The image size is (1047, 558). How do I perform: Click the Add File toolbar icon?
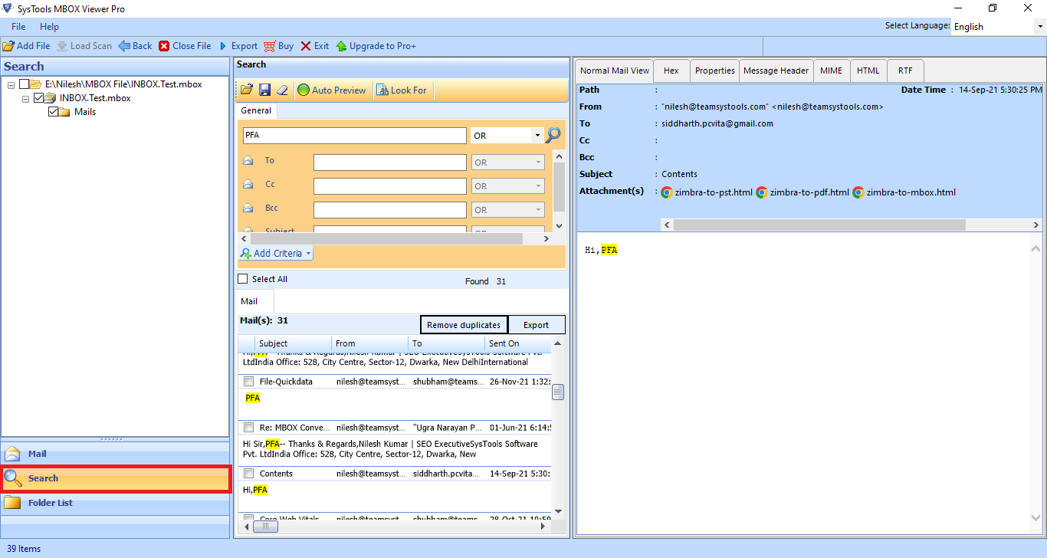[x=8, y=46]
